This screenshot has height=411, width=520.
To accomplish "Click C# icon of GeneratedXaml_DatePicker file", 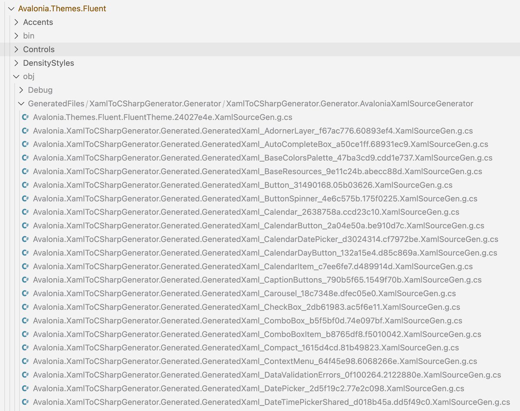I will [26, 389].
